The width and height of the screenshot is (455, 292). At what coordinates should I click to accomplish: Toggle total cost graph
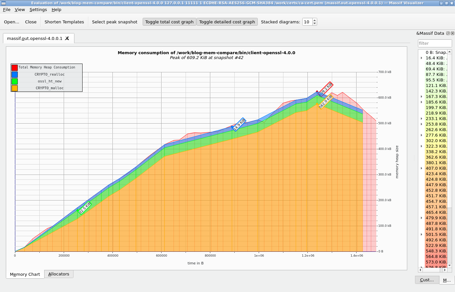(169, 22)
